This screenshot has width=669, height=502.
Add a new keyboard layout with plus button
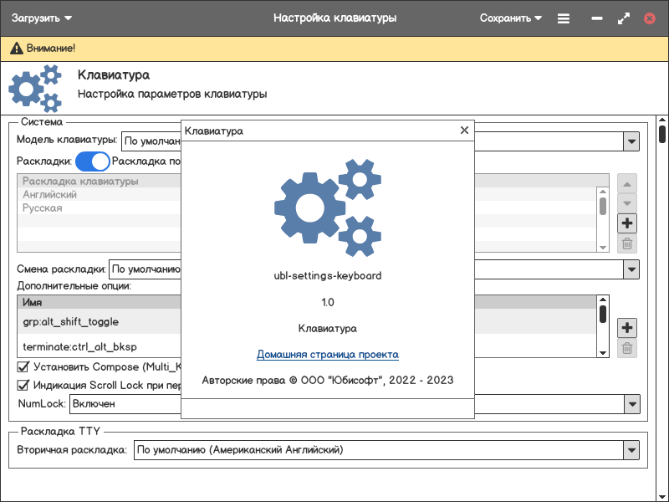tap(627, 223)
